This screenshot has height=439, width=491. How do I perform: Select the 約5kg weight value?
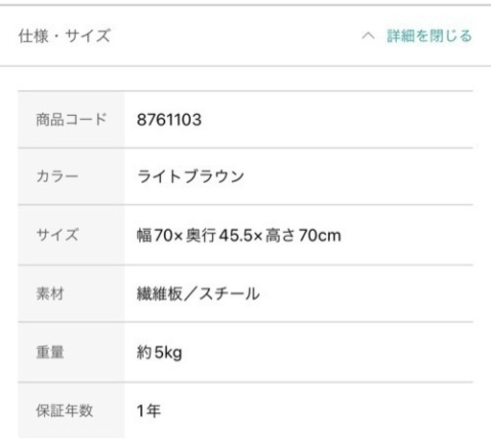click(159, 353)
